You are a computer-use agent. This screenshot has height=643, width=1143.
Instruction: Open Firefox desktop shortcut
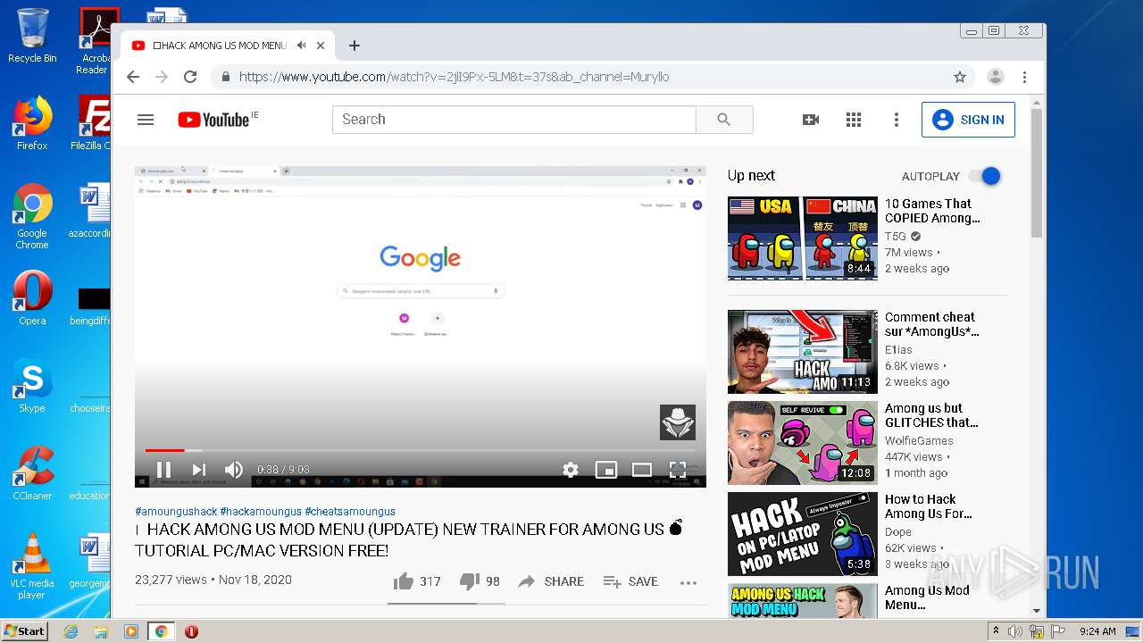[32, 123]
